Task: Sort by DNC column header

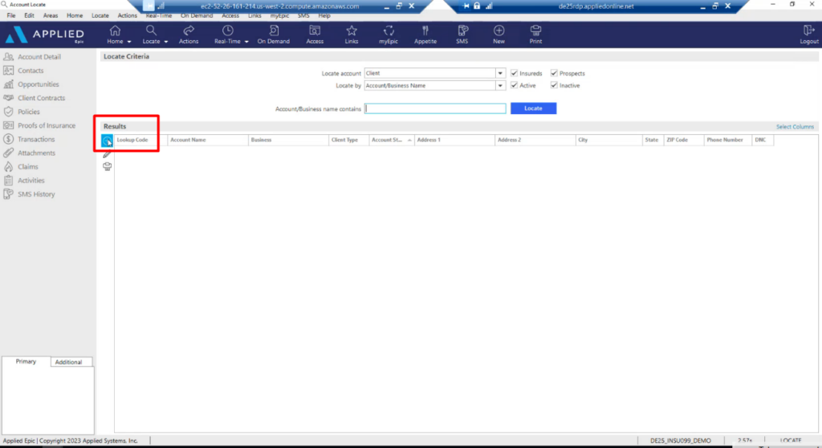Action: [x=763, y=140]
